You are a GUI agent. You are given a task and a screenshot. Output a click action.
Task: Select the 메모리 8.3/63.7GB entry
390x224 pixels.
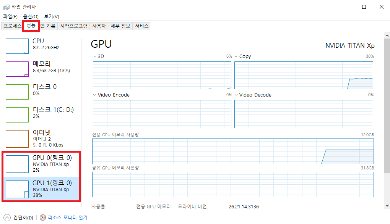click(41, 69)
